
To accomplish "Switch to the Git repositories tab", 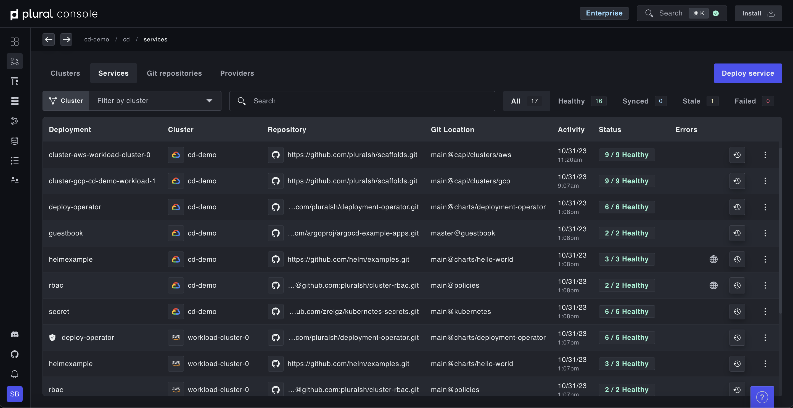I will [174, 73].
